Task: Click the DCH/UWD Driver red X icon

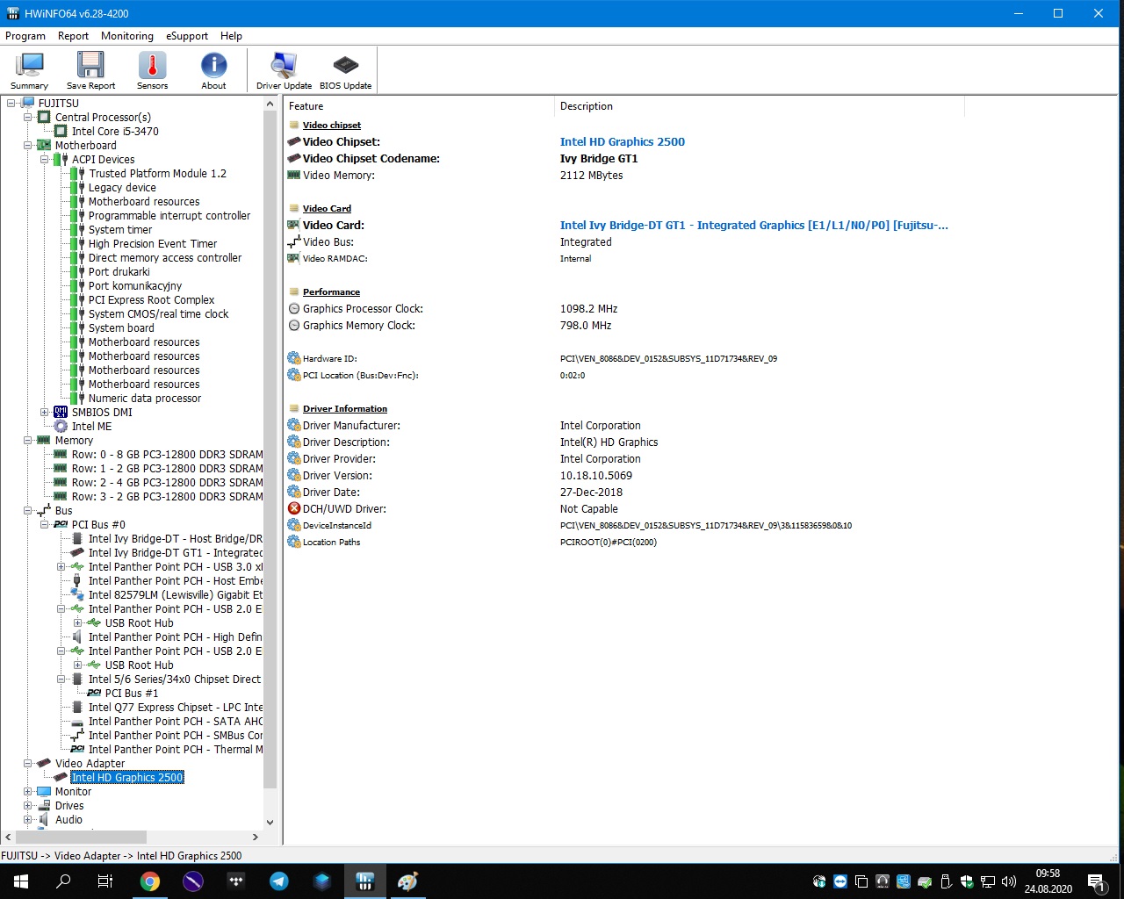Action: (x=294, y=508)
